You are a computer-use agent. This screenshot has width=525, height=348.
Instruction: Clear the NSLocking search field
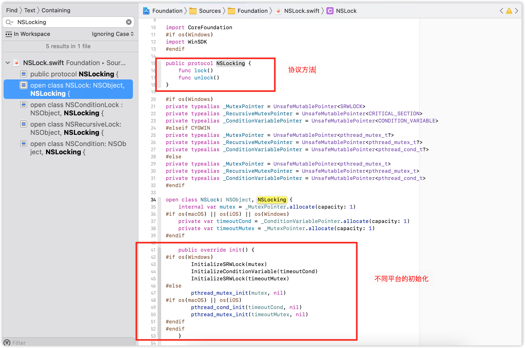coord(129,22)
